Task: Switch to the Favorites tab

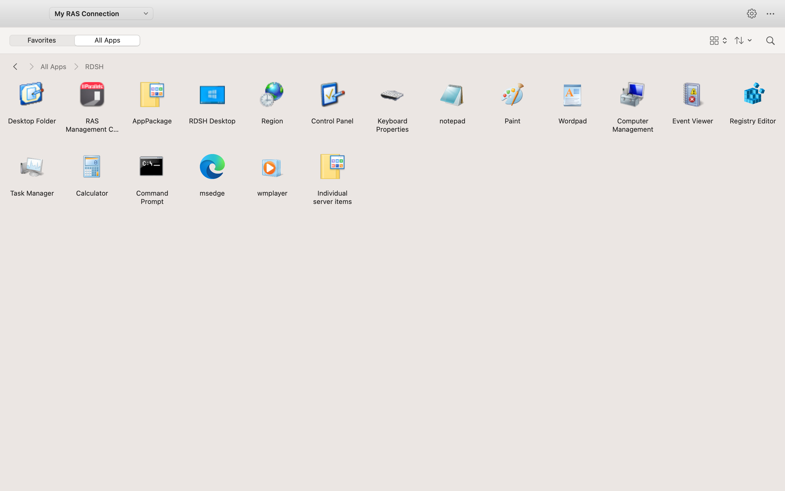Action: click(42, 40)
